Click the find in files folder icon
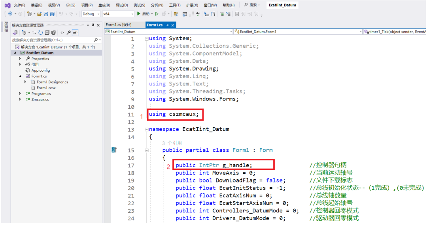 (x=176, y=14)
